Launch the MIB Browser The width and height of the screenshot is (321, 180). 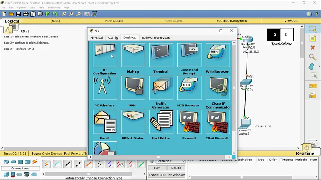tap(189, 88)
